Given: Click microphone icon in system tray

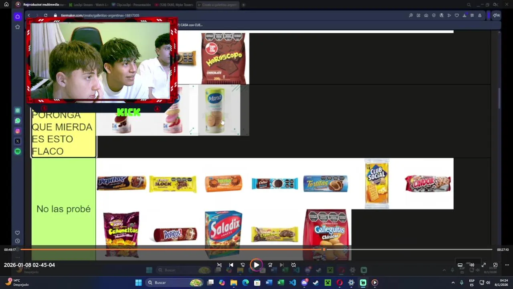Looking at the screenshot, I should (x=462, y=283).
